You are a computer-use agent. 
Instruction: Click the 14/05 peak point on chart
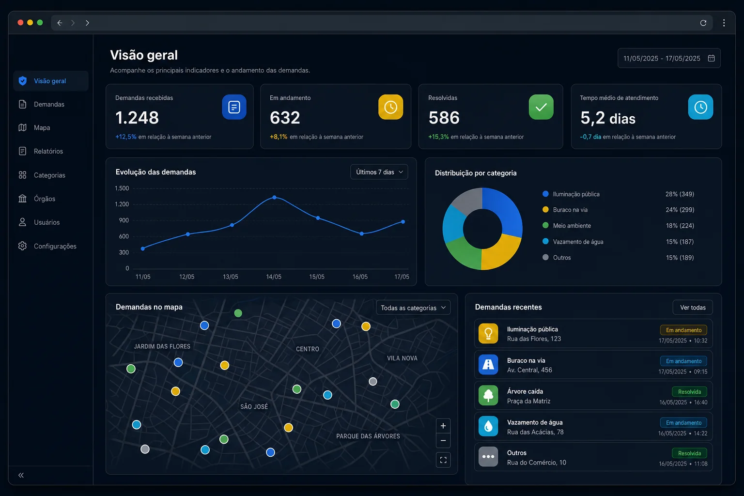click(275, 197)
